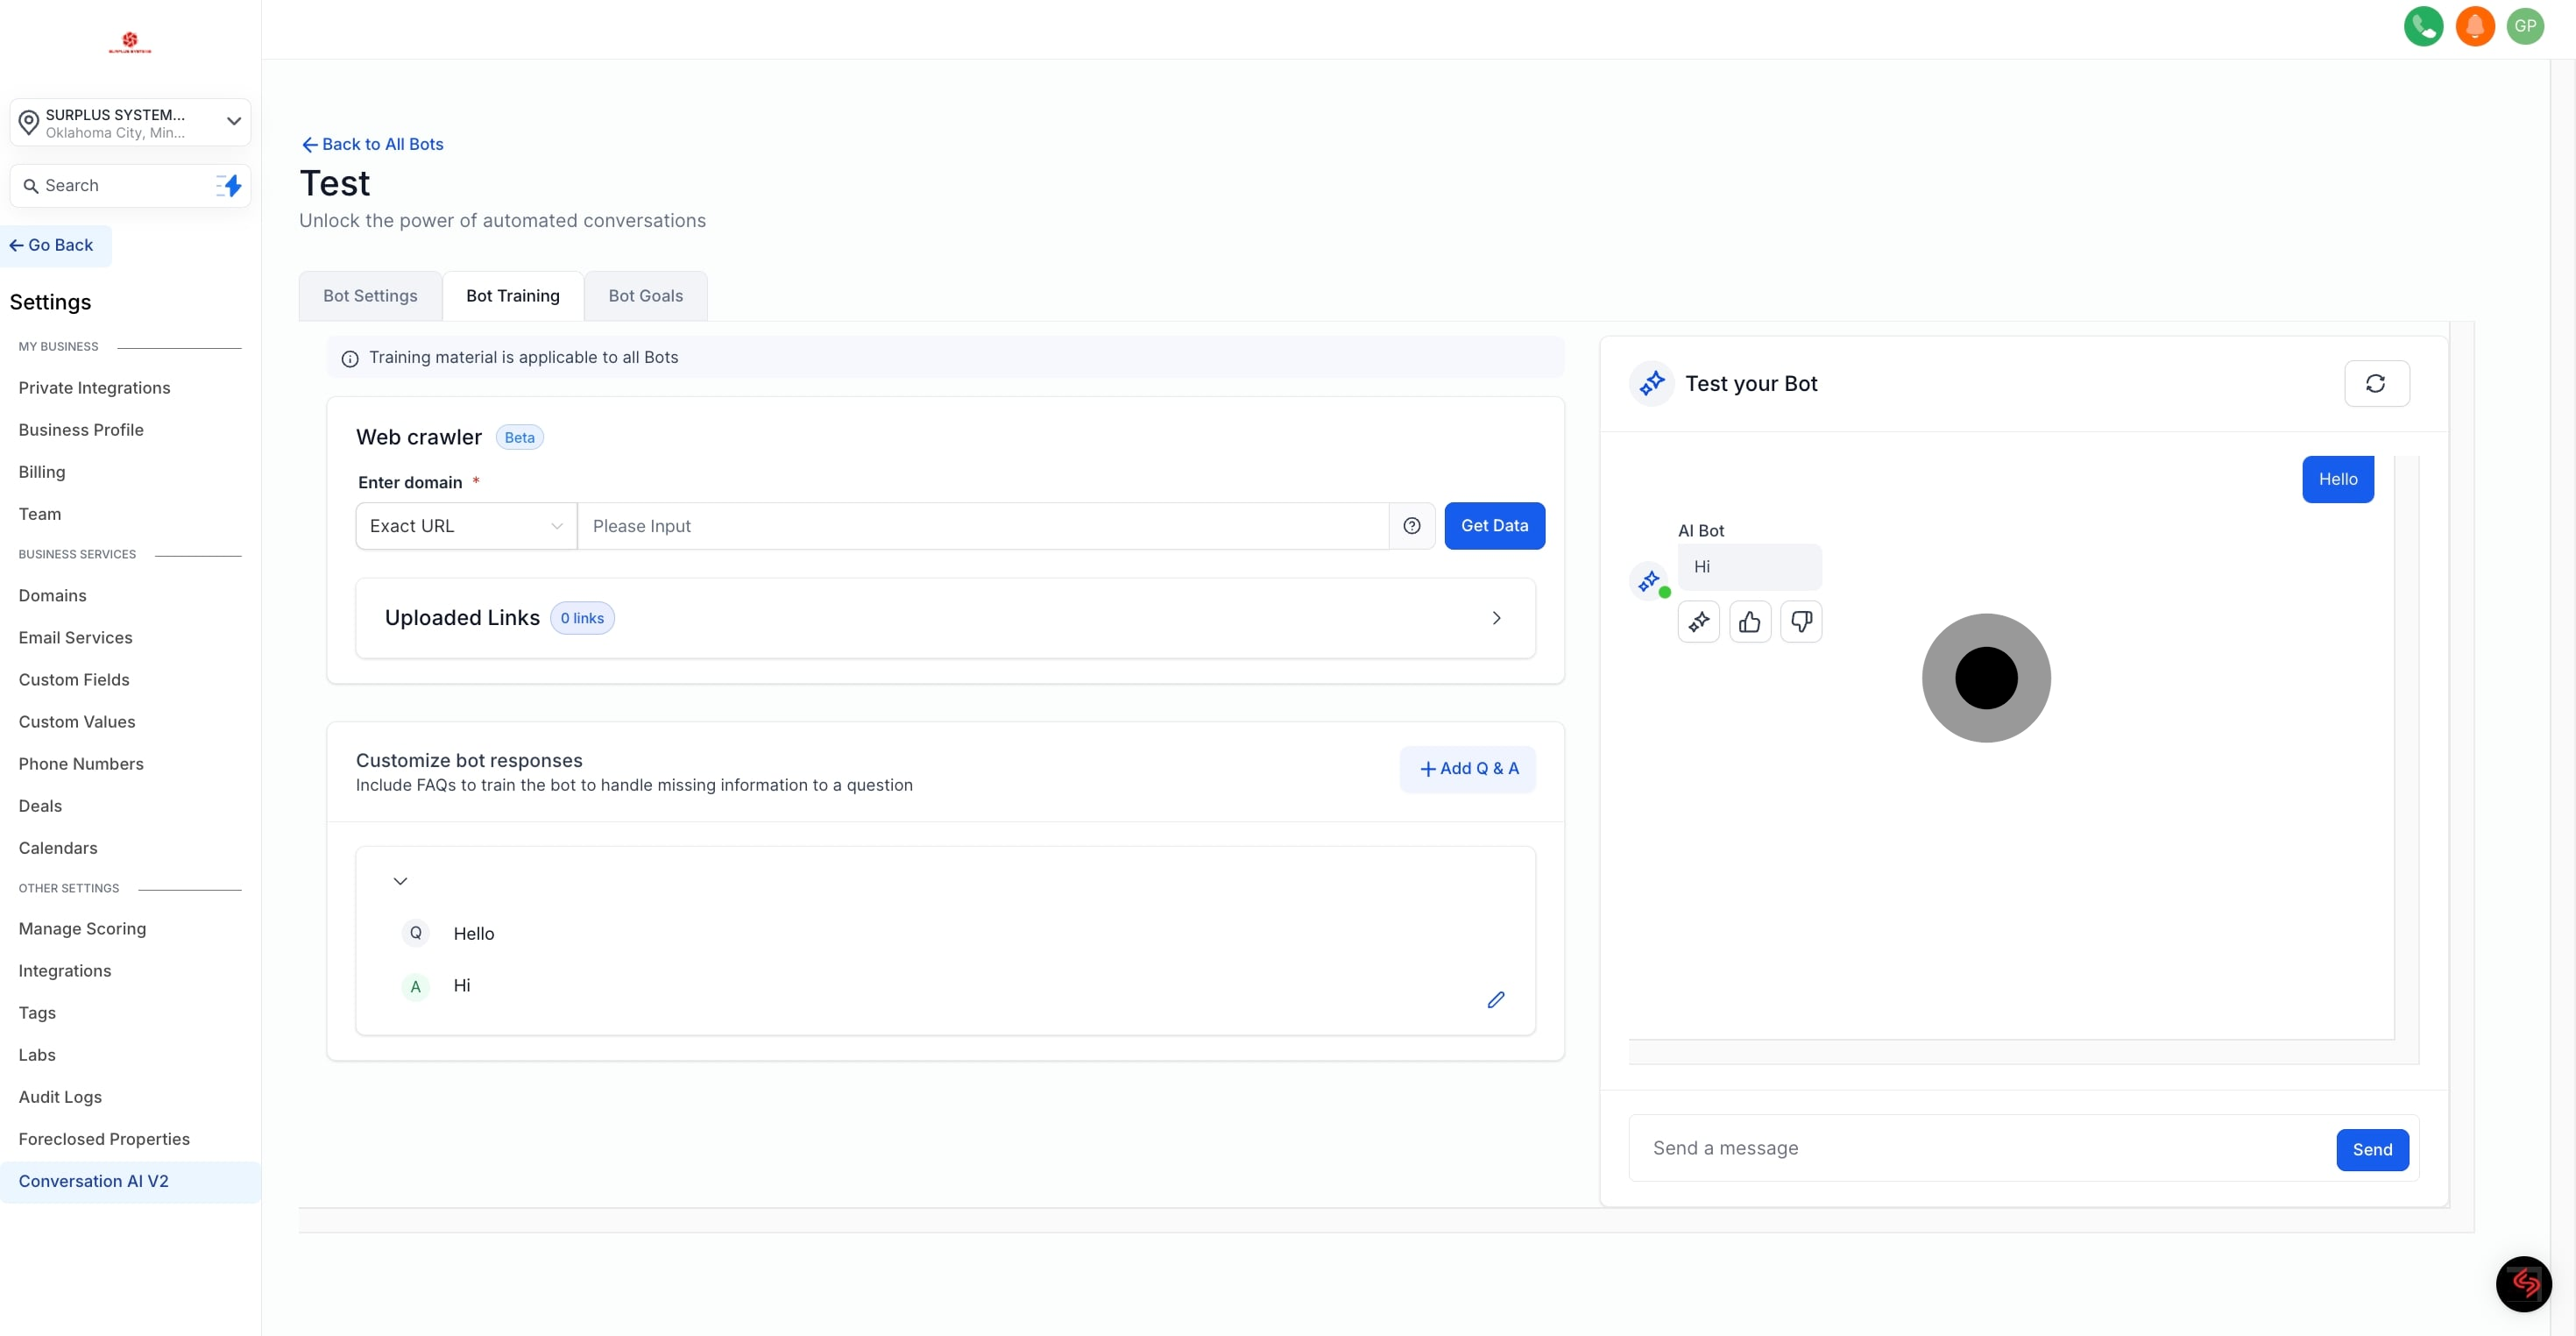The width and height of the screenshot is (2576, 1336).
Task: Edit the Hello Q&A with pencil icon
Action: click(1495, 999)
